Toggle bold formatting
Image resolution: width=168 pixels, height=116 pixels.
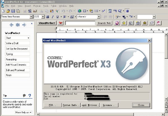click(48, 17)
